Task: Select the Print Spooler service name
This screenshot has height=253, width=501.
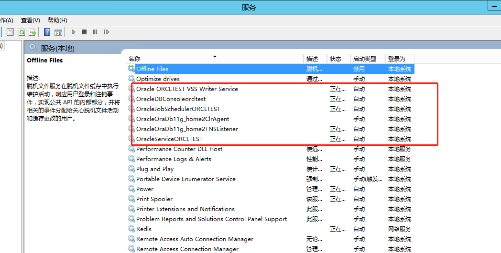Action: coord(154,199)
